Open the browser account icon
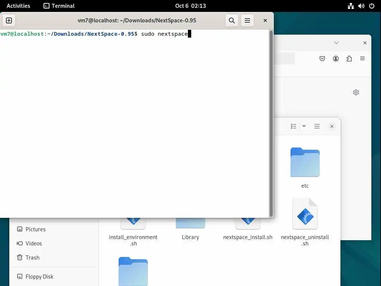The height and width of the screenshot is (286, 381). [336, 58]
